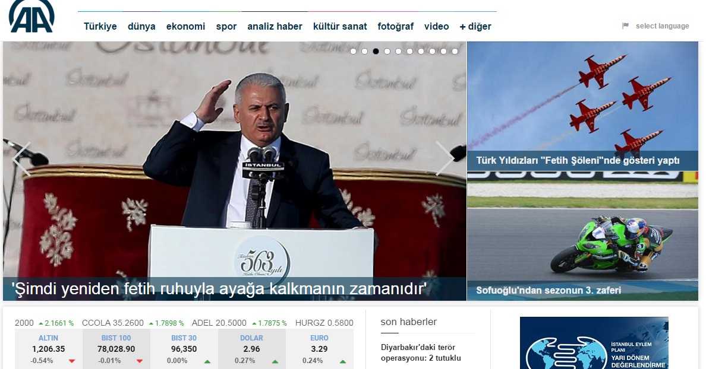Expand the + diğer menu
706x369 pixels.
click(x=475, y=27)
